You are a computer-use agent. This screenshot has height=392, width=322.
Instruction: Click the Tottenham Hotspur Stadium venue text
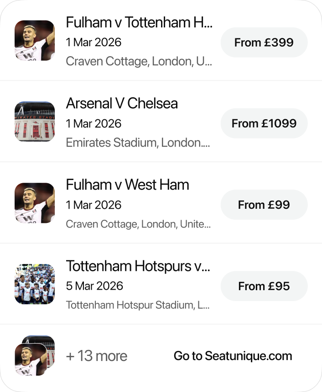click(x=138, y=305)
